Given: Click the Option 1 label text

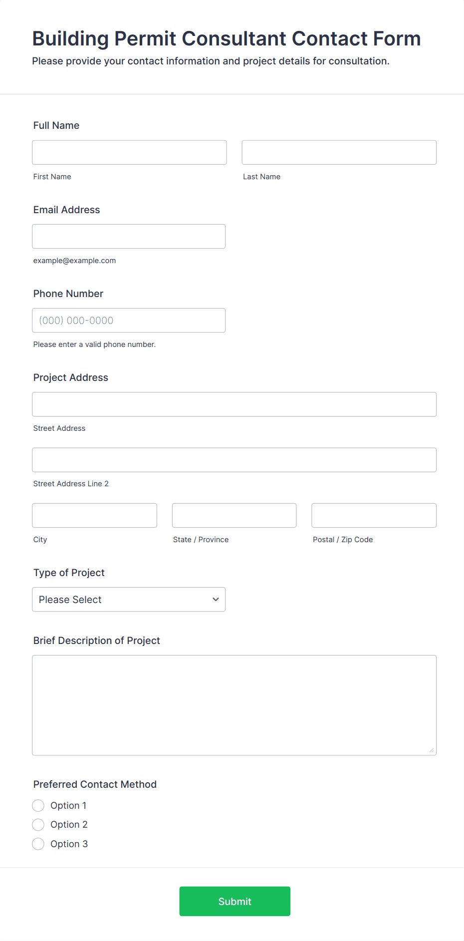Looking at the screenshot, I should [68, 805].
